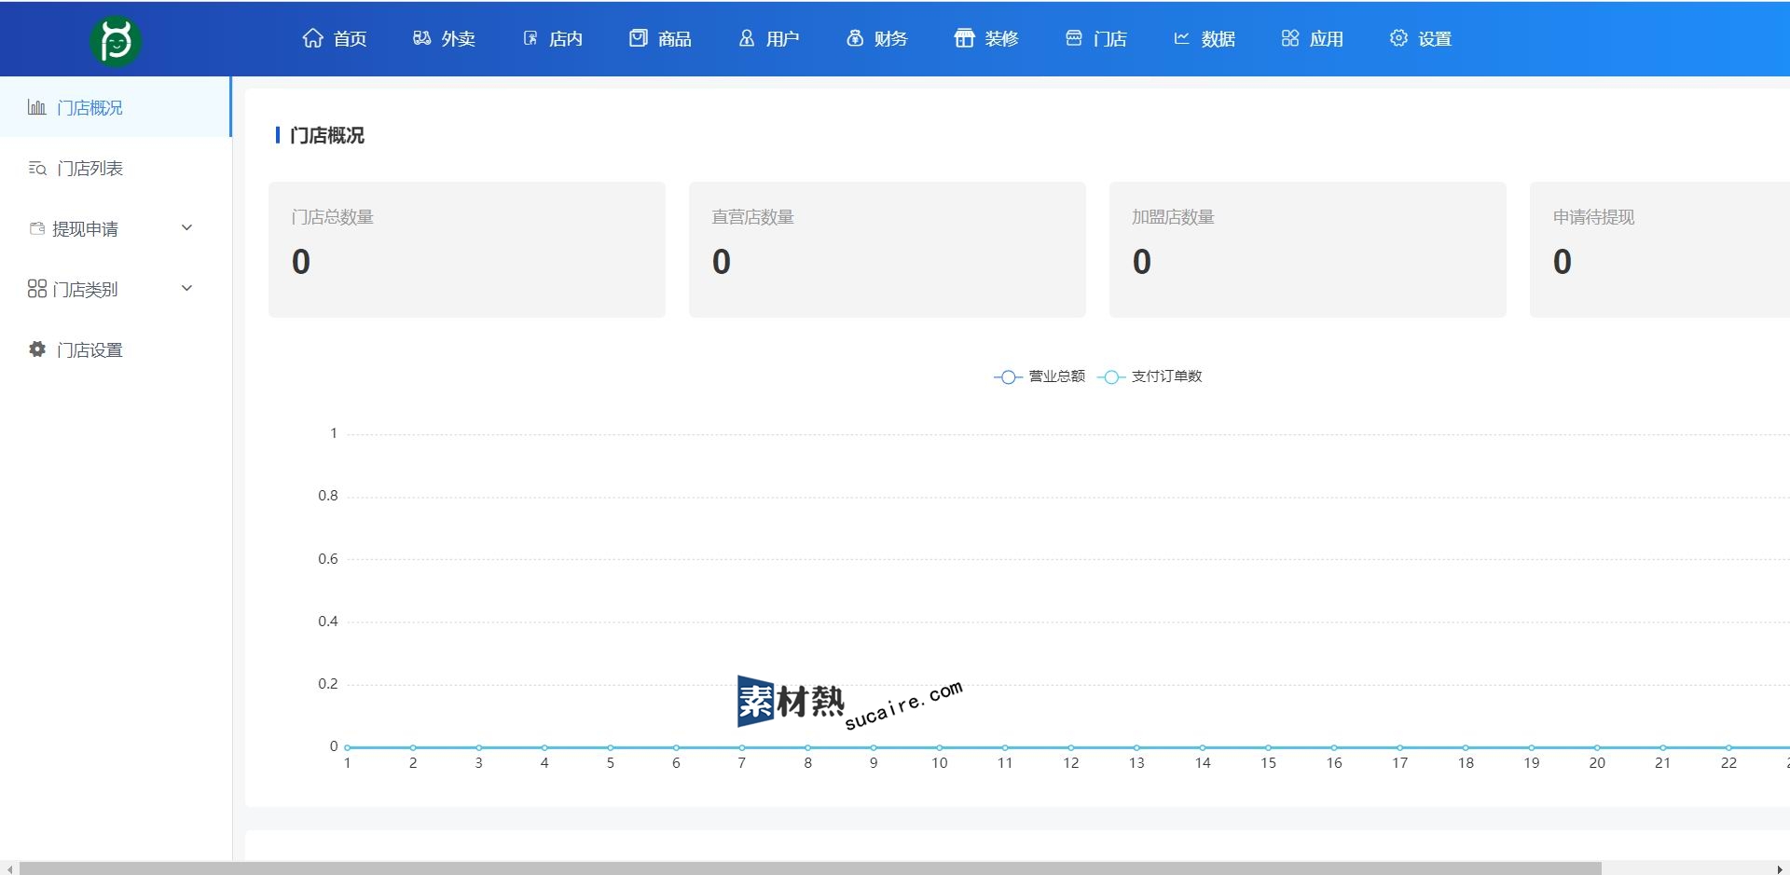Viewport: 1790px width, 875px height.
Task: Click the home icon beside 首页
Action: tap(313, 38)
